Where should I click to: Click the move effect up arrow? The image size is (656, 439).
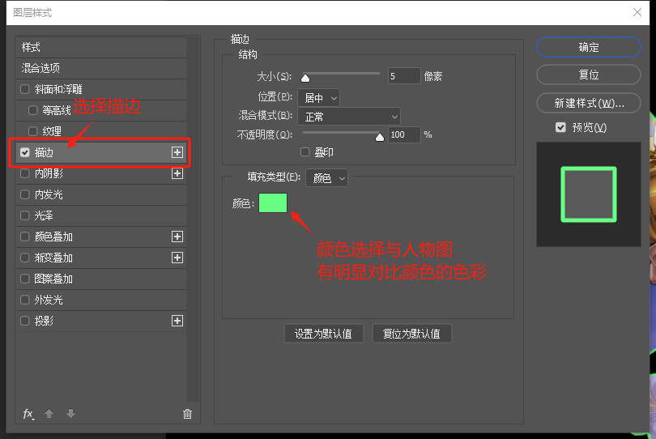click(x=49, y=414)
